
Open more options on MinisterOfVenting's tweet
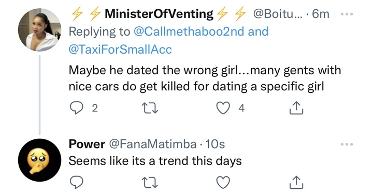(347, 14)
